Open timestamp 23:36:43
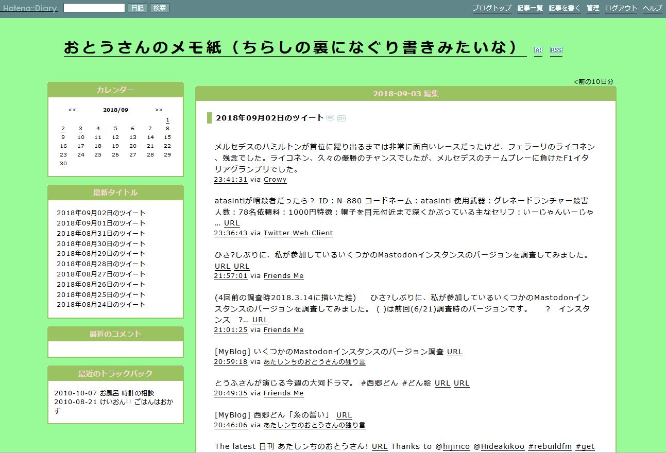This screenshot has width=666, height=453. (x=231, y=233)
